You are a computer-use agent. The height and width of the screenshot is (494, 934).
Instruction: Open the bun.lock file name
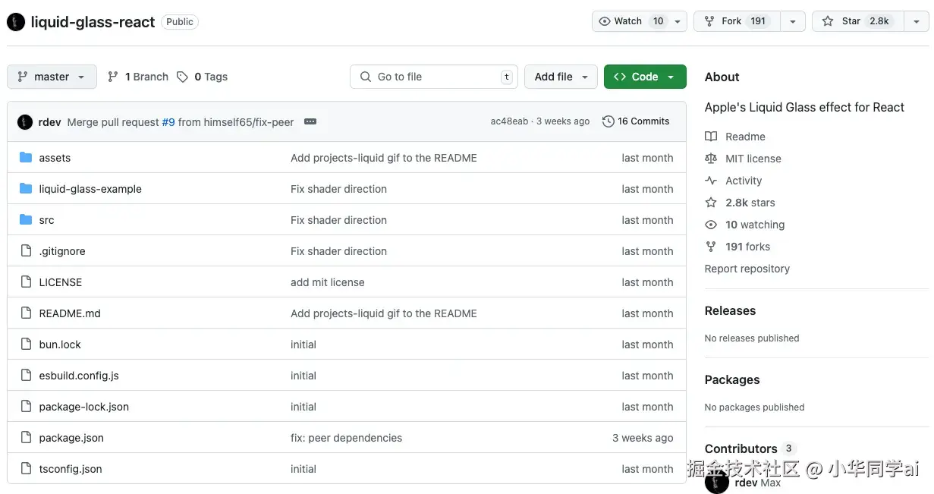pos(60,345)
